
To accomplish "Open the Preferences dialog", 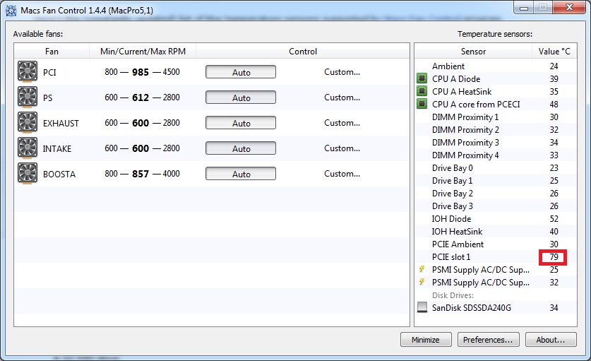I will click(488, 340).
